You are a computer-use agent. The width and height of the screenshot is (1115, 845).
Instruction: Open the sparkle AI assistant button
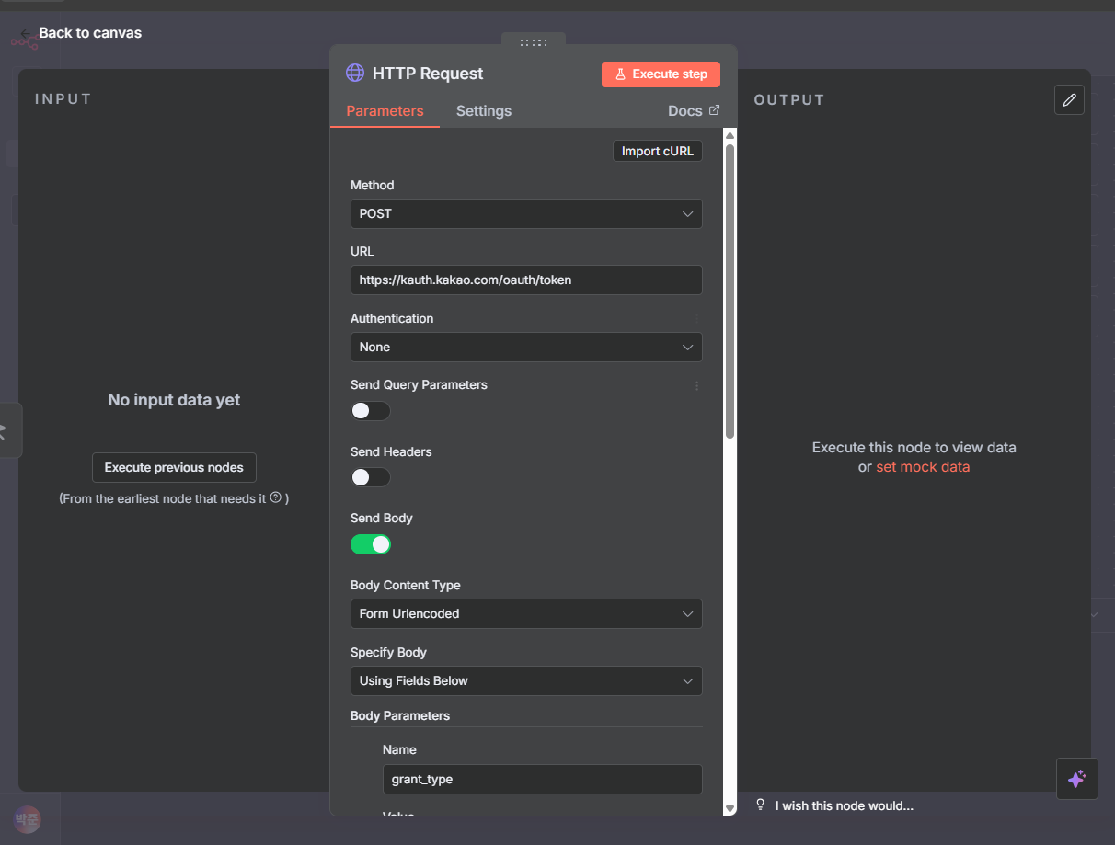pos(1076,779)
